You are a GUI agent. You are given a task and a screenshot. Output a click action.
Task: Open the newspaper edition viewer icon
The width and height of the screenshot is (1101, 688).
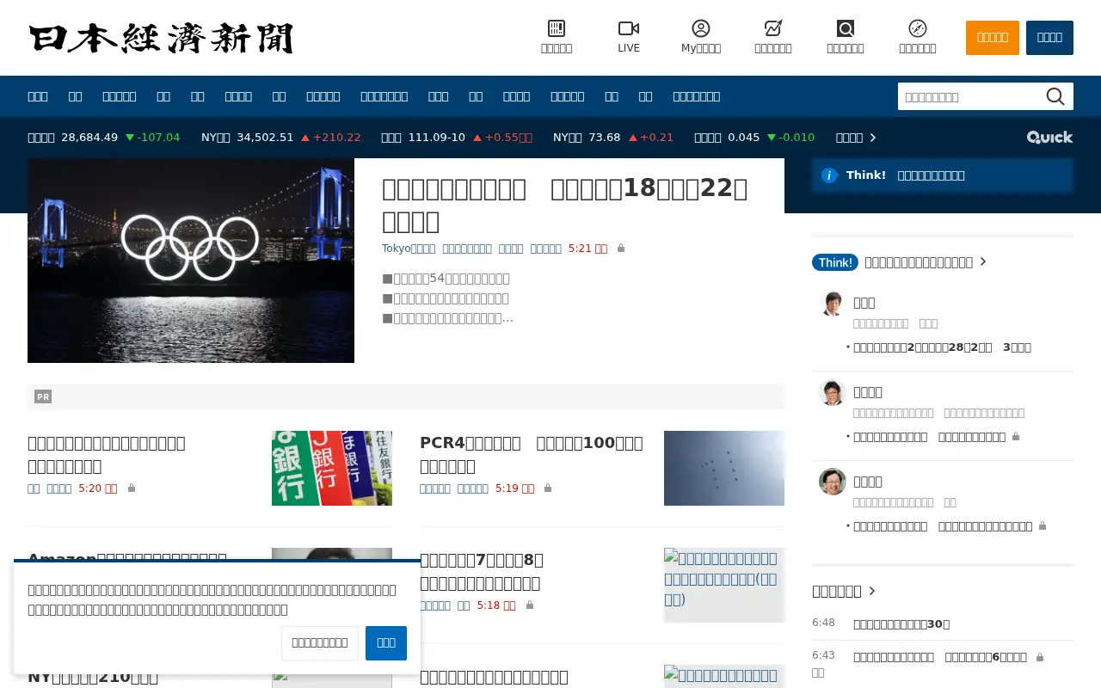[x=557, y=28]
